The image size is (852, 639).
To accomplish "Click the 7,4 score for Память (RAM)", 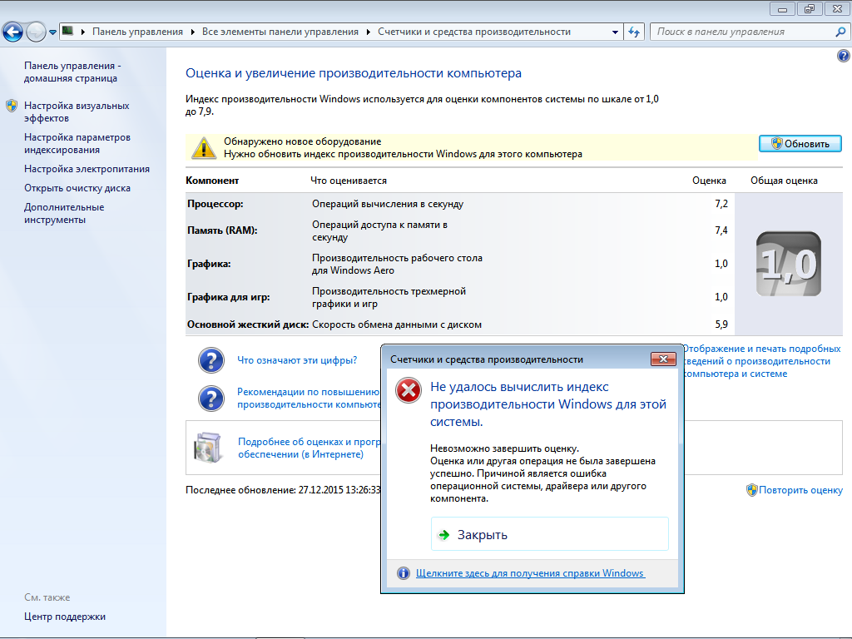I will [721, 230].
